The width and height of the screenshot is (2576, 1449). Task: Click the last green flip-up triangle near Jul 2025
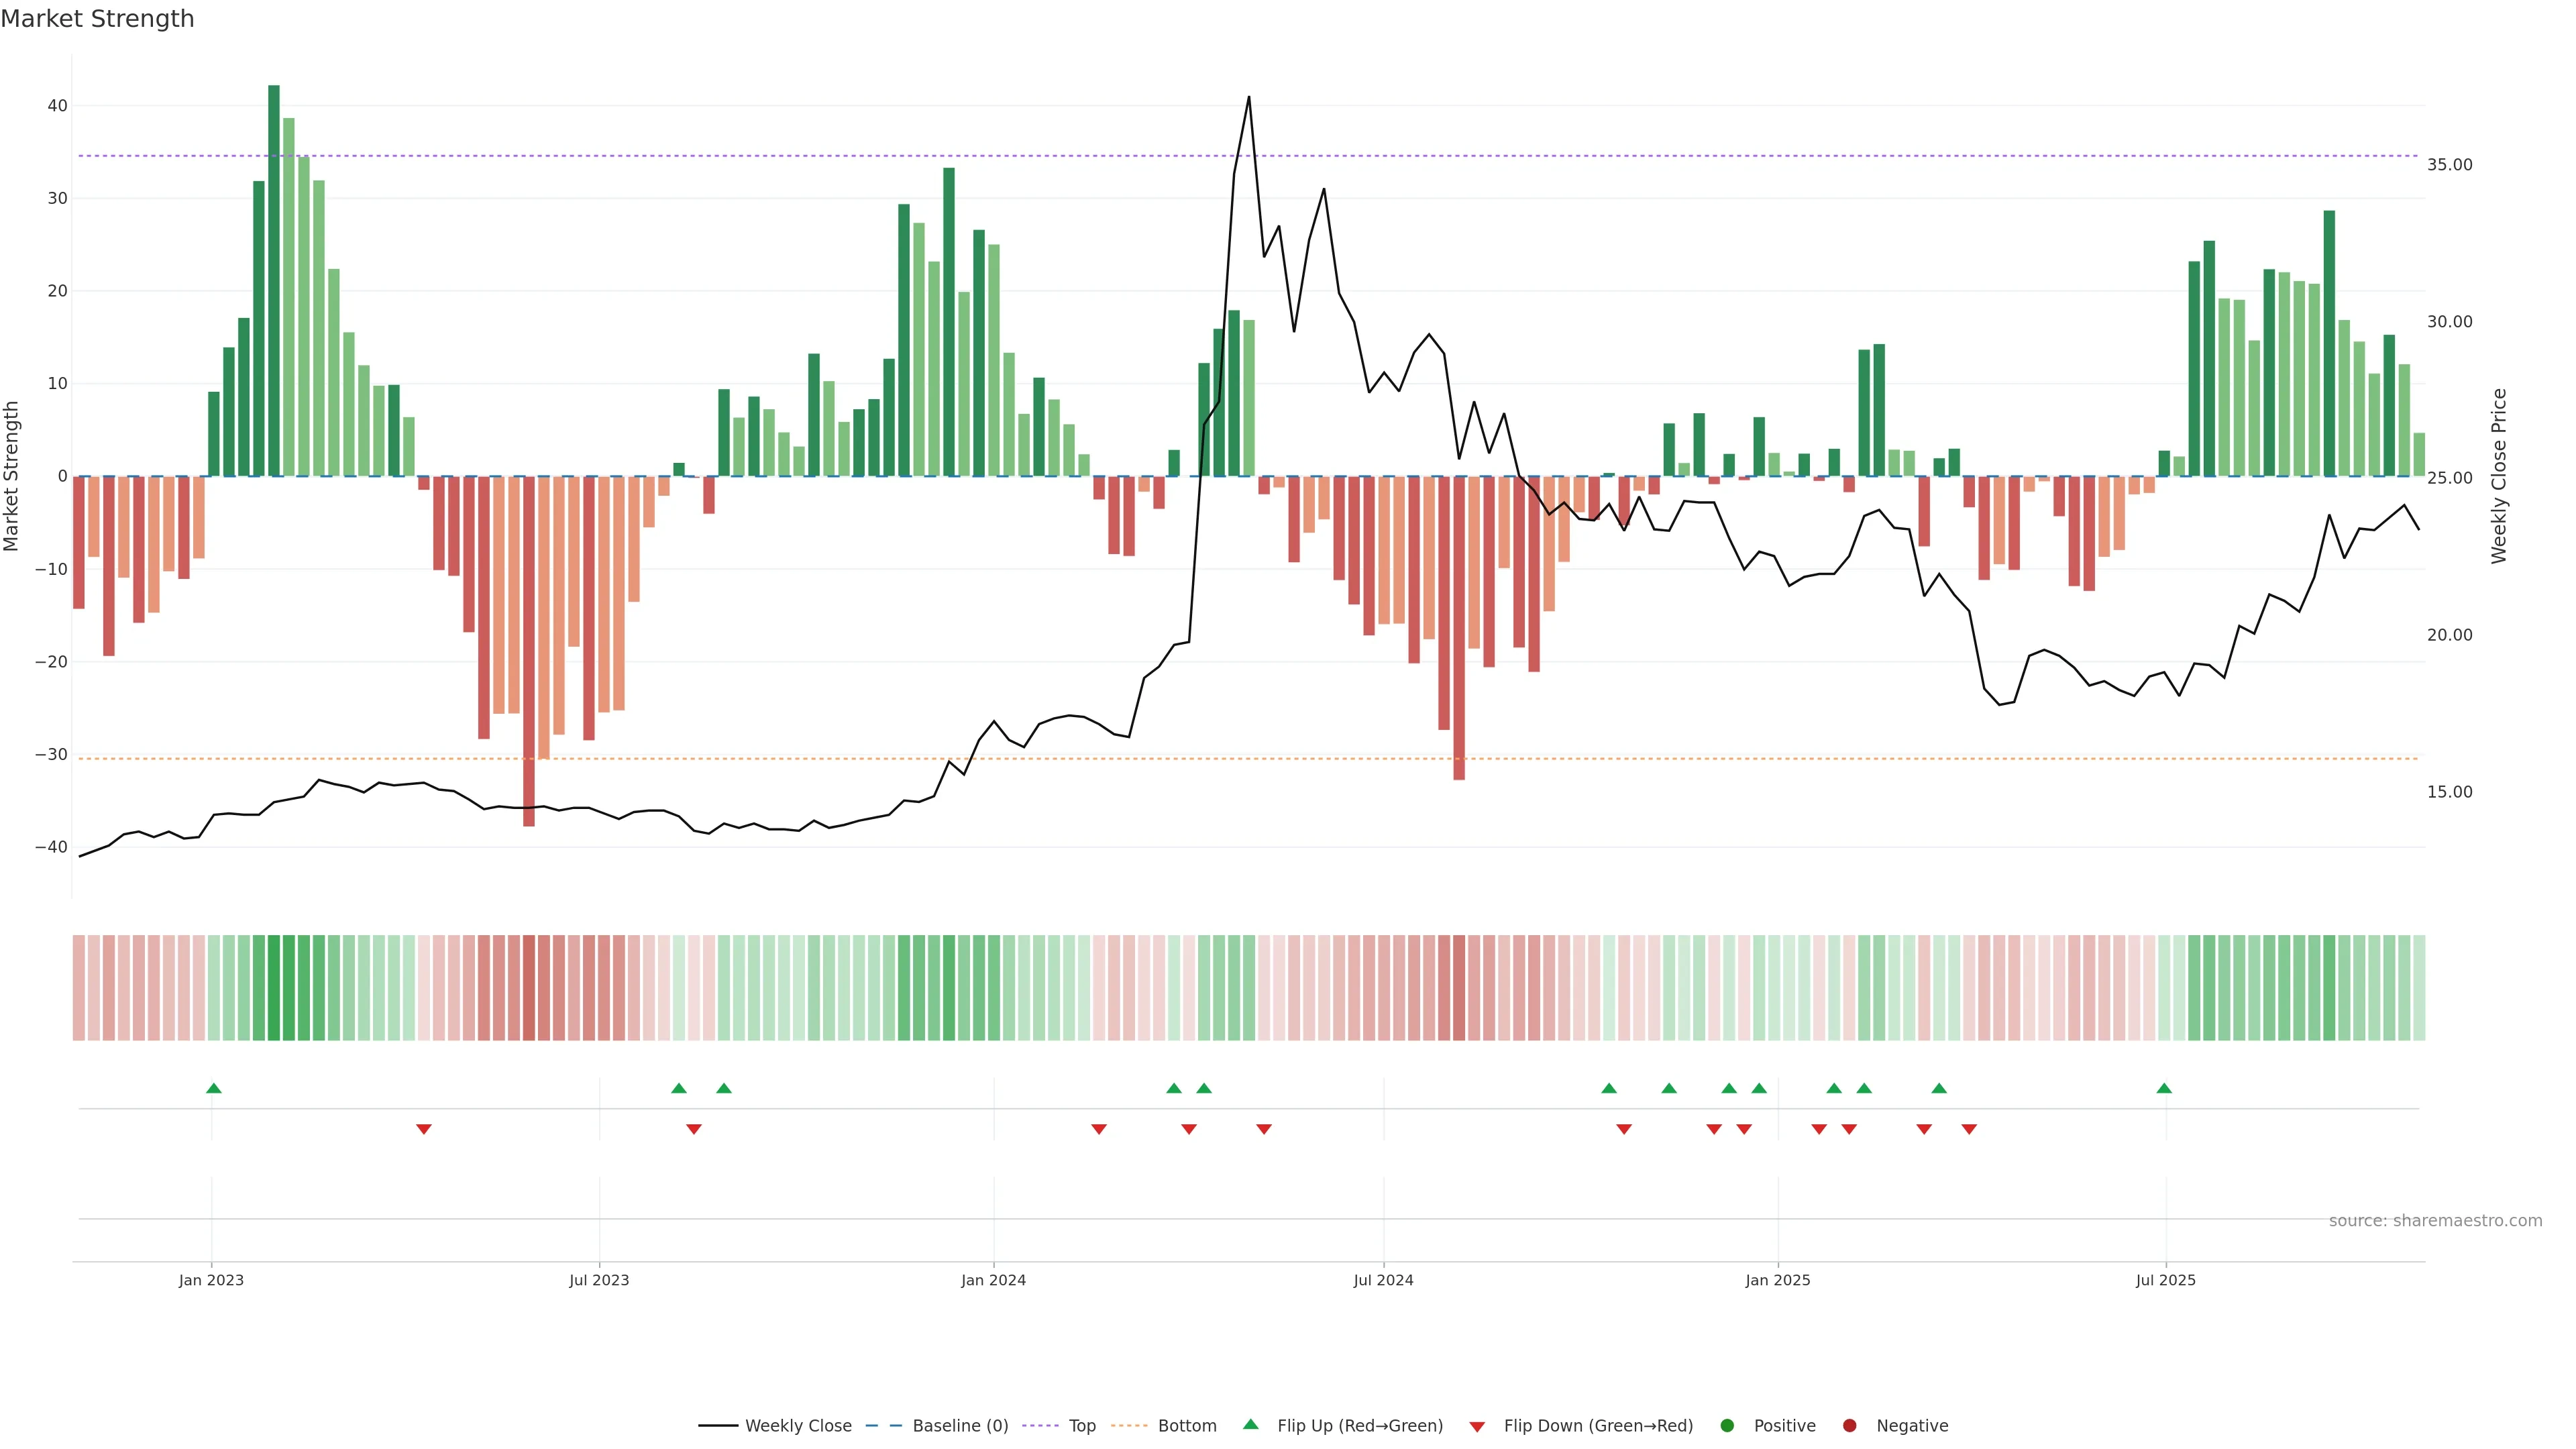2164,1088
